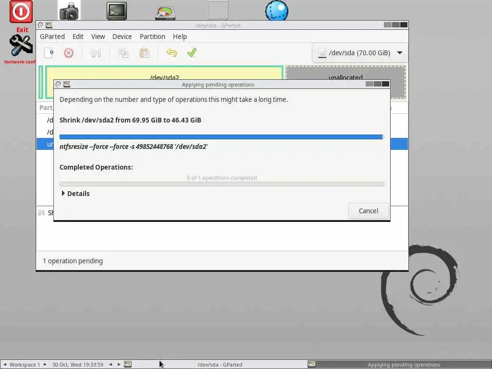Click the completed operations progress bar
The height and width of the screenshot is (369, 492).
(x=221, y=184)
